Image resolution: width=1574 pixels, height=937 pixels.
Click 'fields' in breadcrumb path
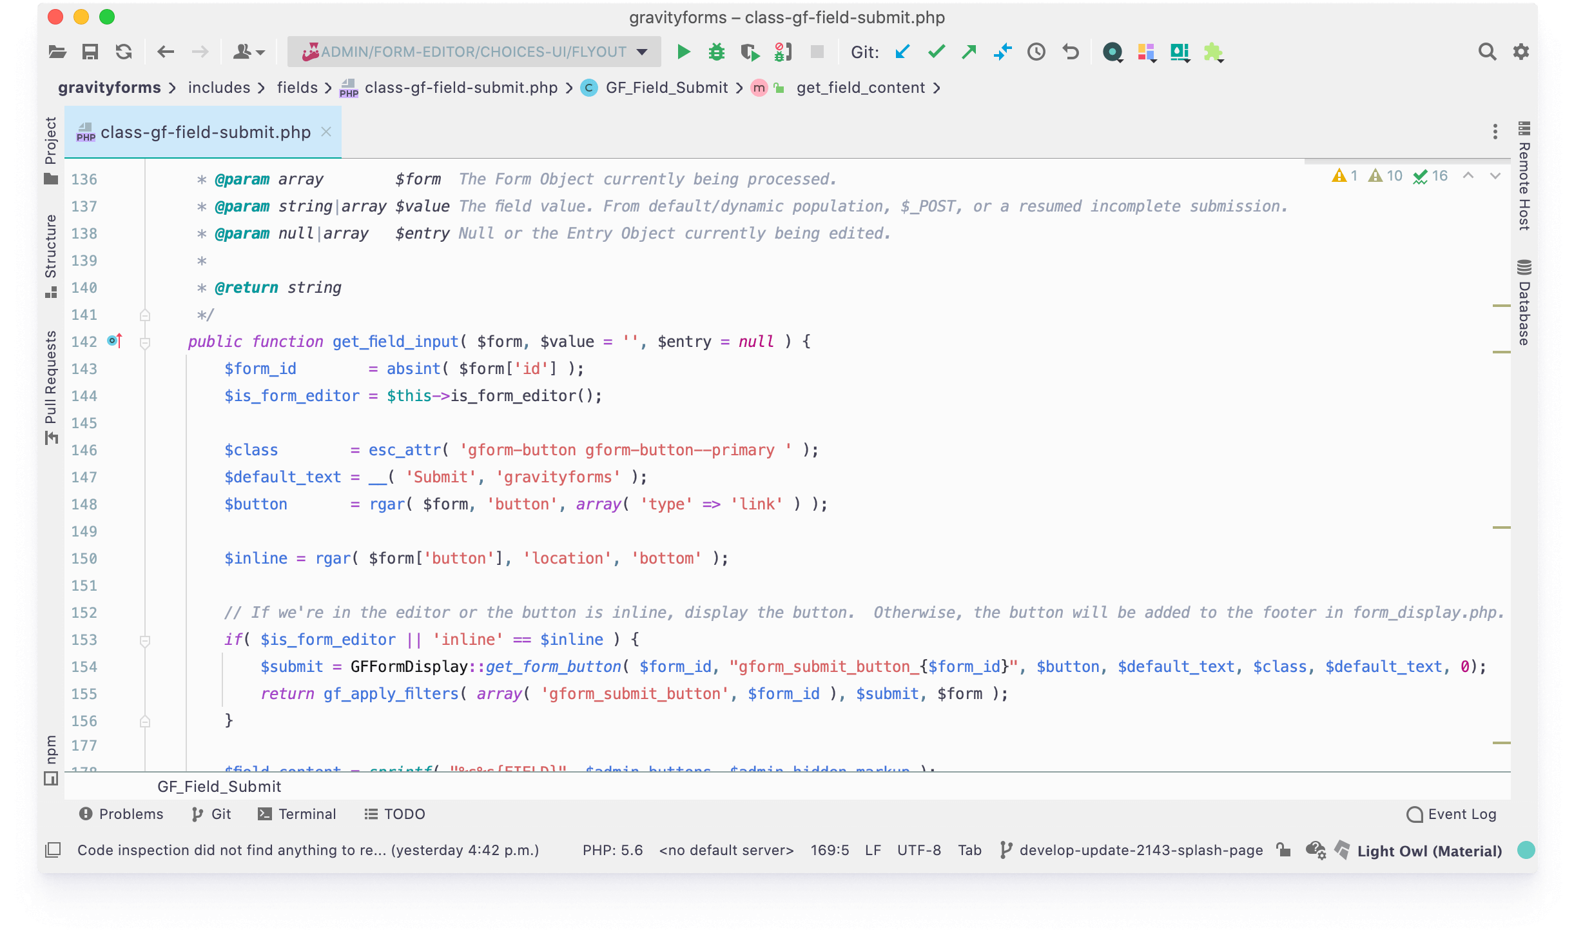point(297,88)
